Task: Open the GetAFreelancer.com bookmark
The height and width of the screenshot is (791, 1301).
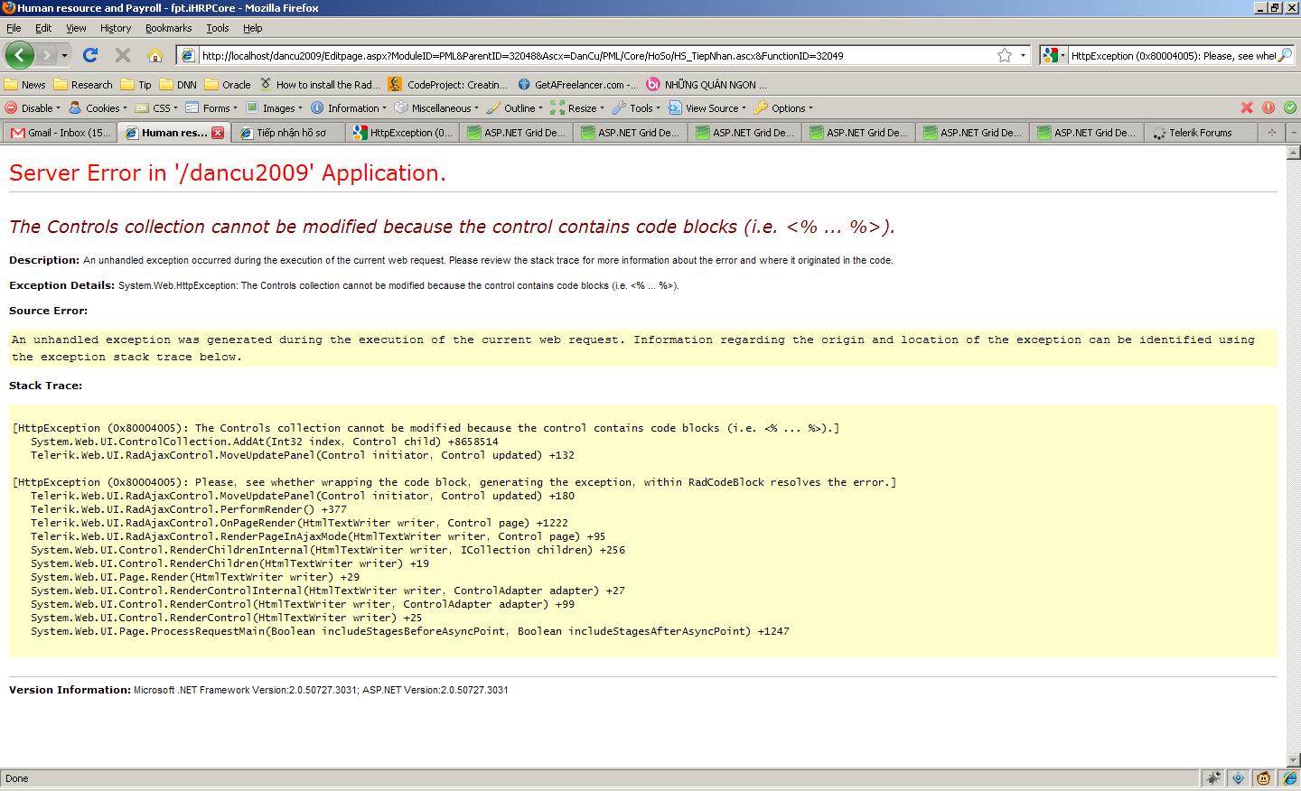Action: coord(578,85)
